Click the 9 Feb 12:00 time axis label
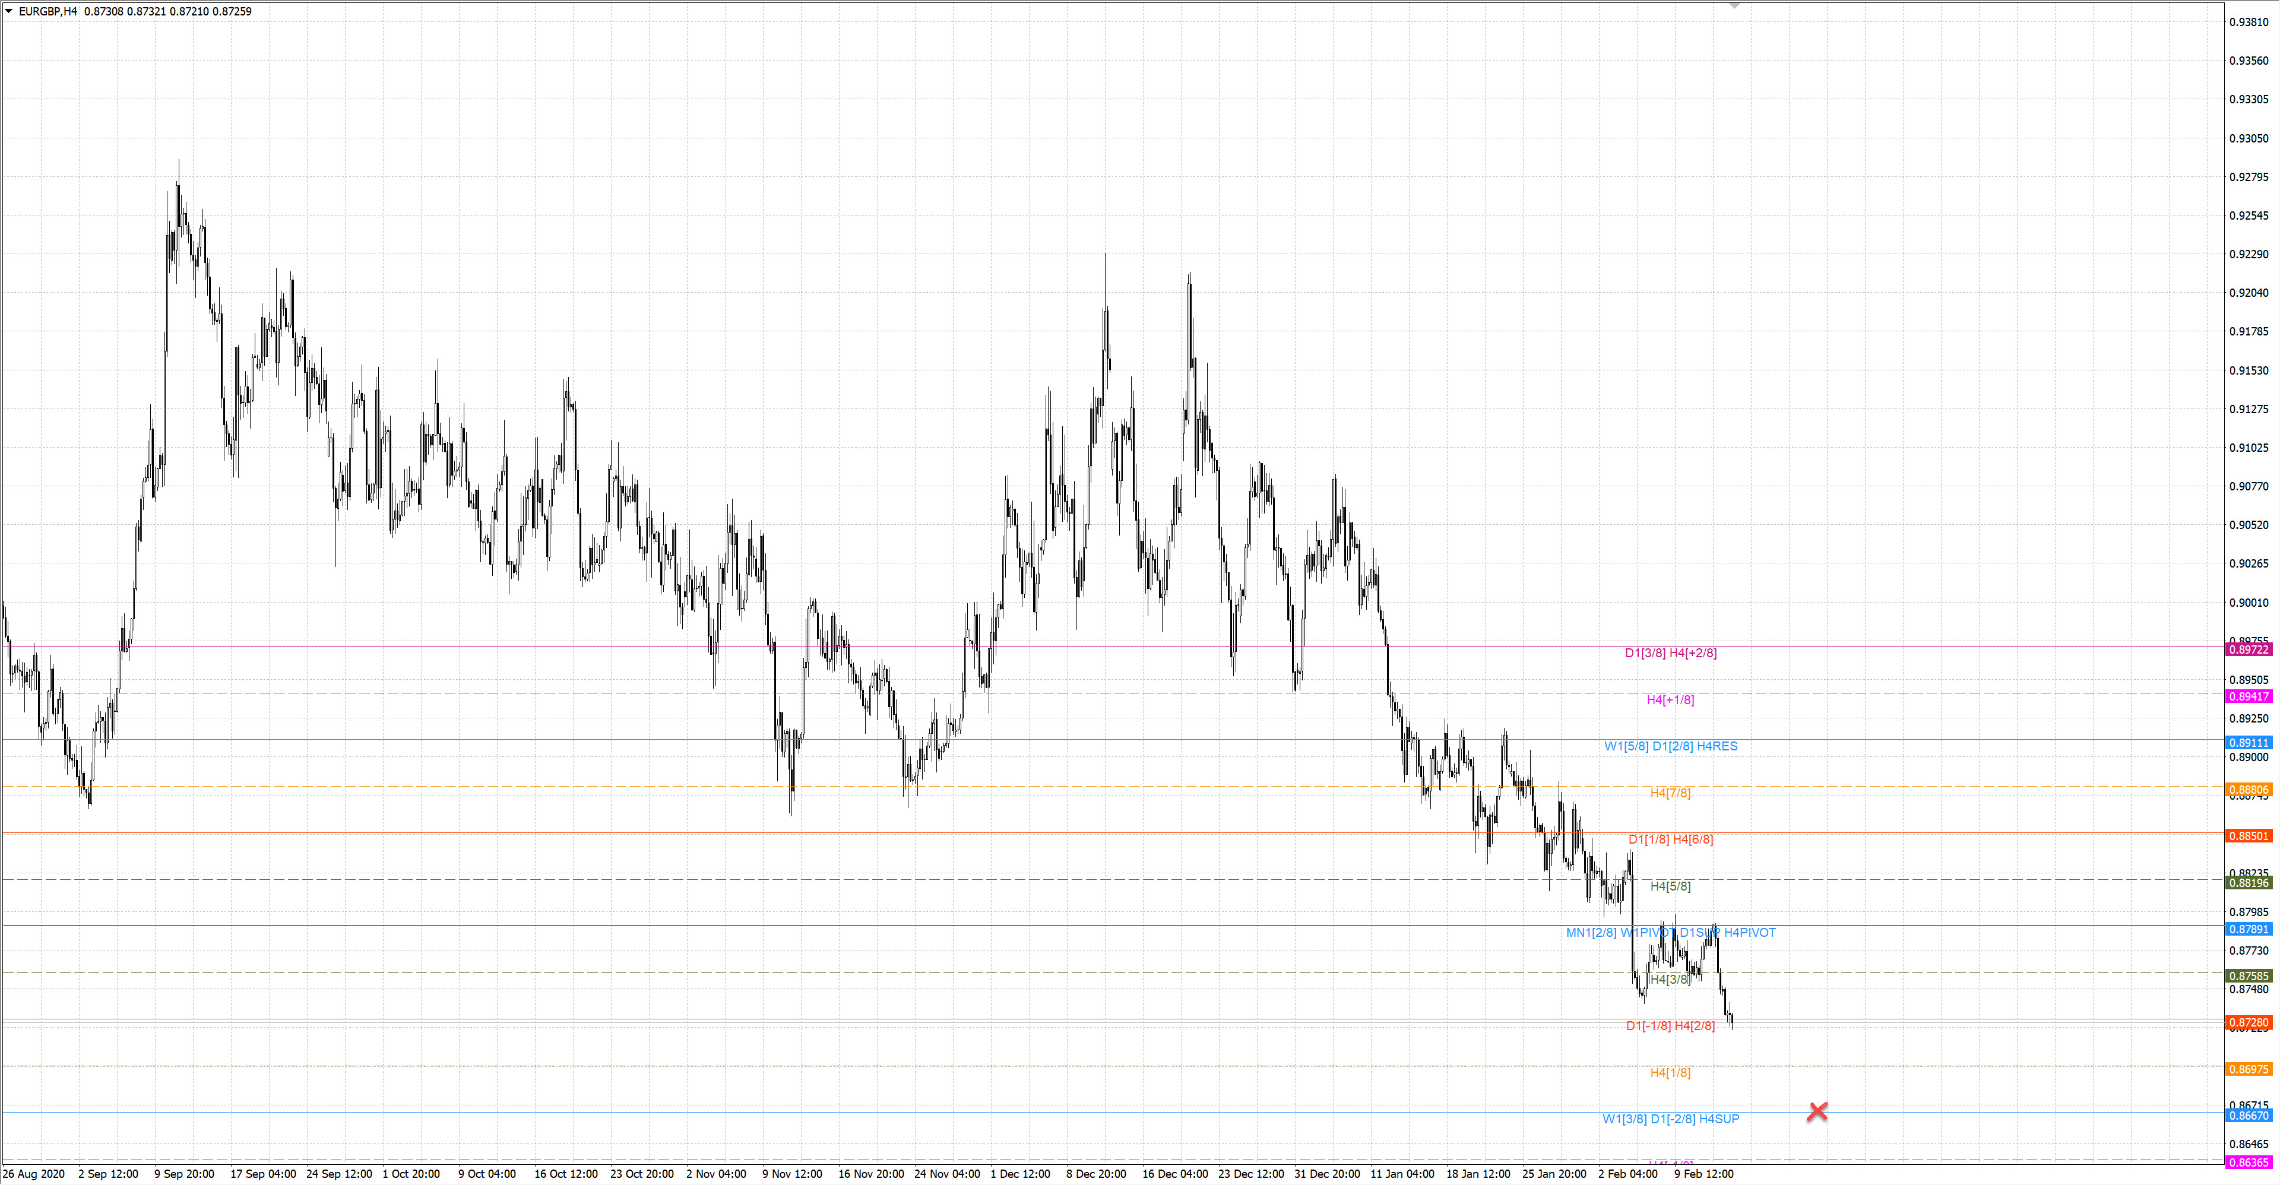 [x=1703, y=1174]
